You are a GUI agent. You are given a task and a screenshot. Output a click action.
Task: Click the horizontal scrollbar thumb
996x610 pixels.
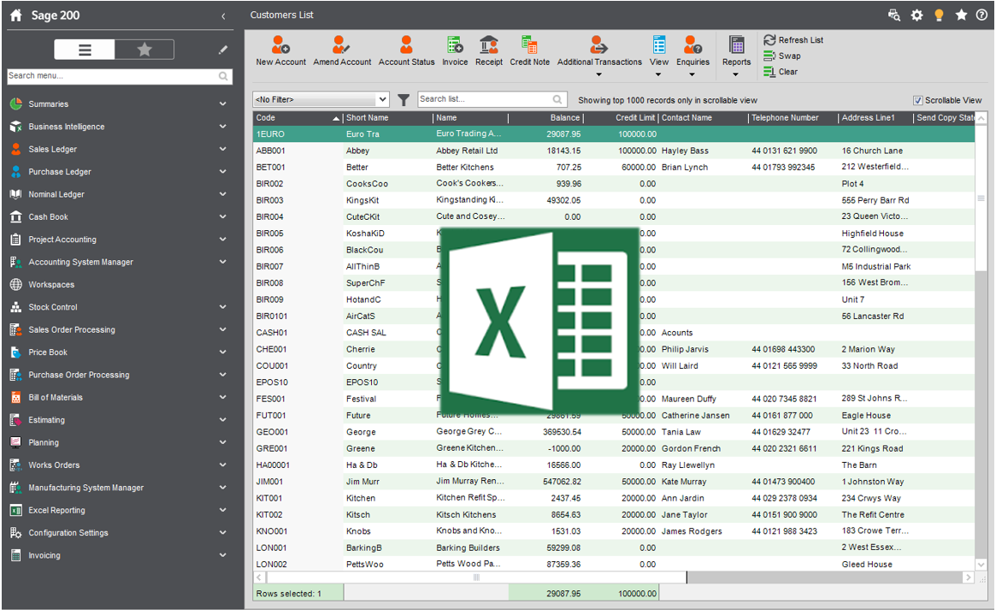[476, 577]
